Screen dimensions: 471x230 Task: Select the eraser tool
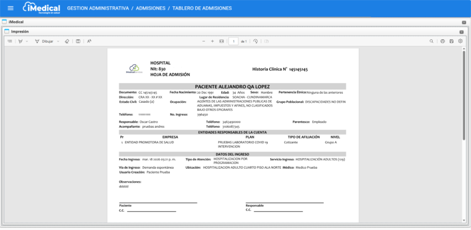[67, 41]
